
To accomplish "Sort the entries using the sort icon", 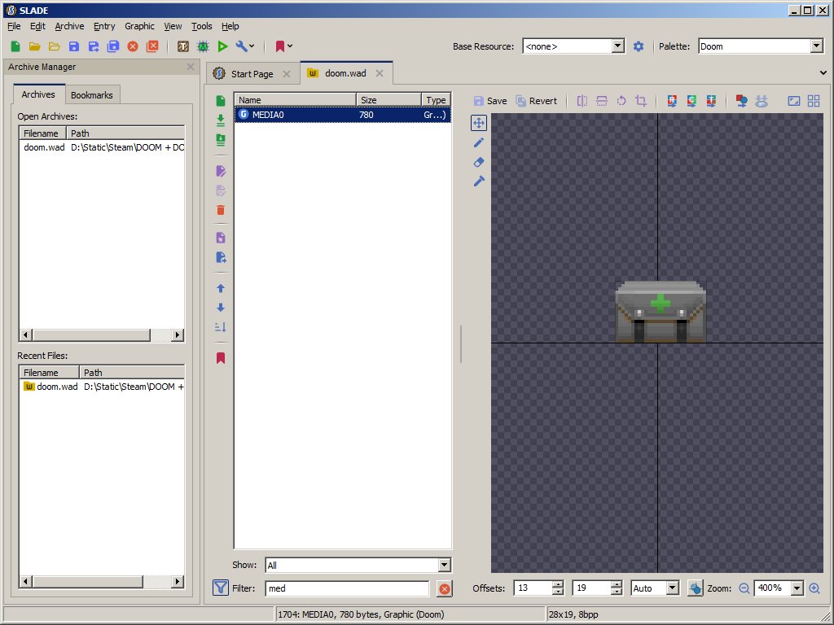I will (x=221, y=327).
